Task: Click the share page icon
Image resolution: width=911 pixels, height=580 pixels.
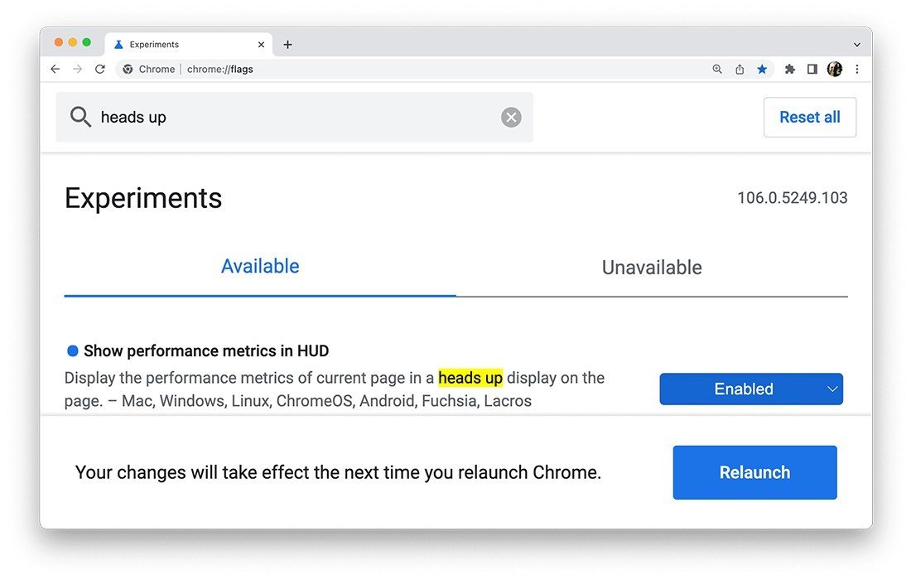Action: (x=740, y=69)
